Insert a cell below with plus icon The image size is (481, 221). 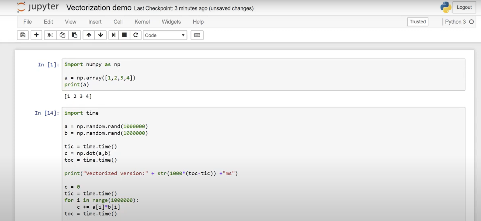(x=36, y=35)
